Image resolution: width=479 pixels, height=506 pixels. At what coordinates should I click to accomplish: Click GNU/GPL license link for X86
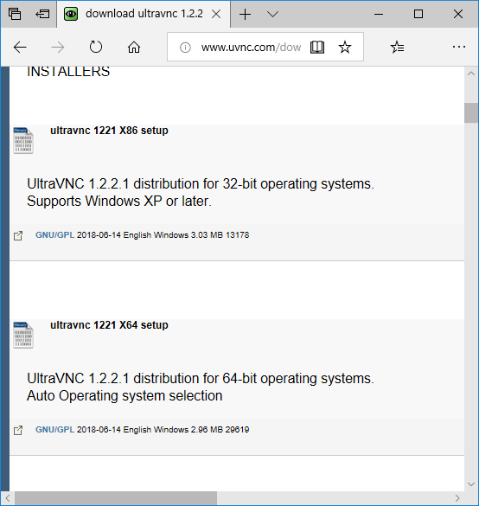[54, 235]
